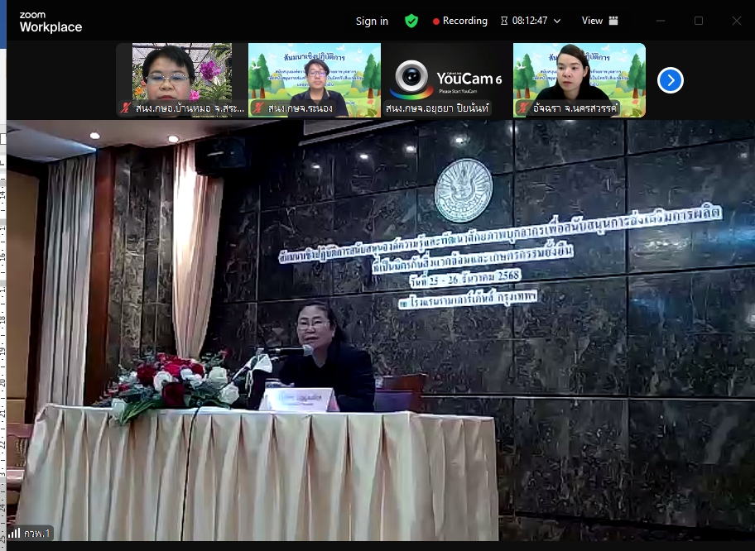The image size is (755, 551).
Task: Click the main speaker video area
Action: (x=381, y=331)
